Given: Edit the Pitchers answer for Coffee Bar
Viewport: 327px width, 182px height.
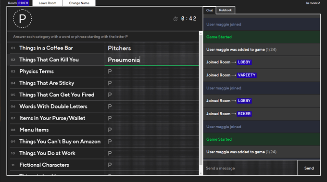Looking at the screenshot, I should click(151, 48).
